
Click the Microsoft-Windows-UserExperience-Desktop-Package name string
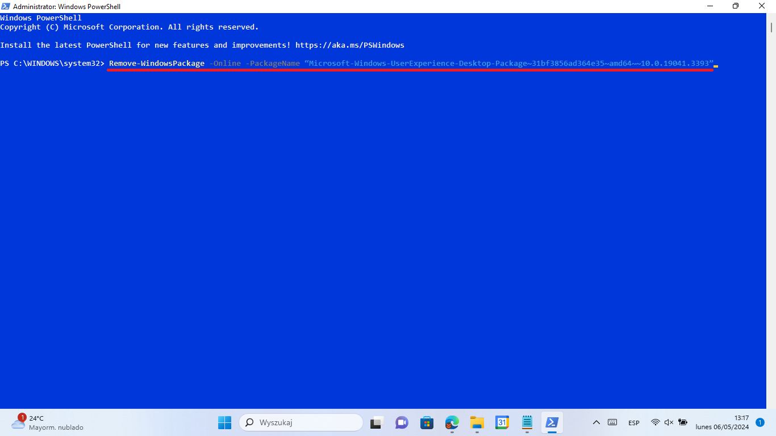(x=509, y=64)
